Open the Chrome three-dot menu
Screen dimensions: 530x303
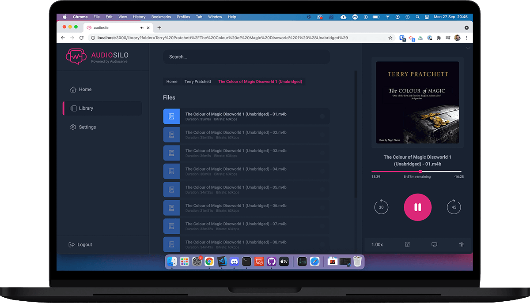467,38
